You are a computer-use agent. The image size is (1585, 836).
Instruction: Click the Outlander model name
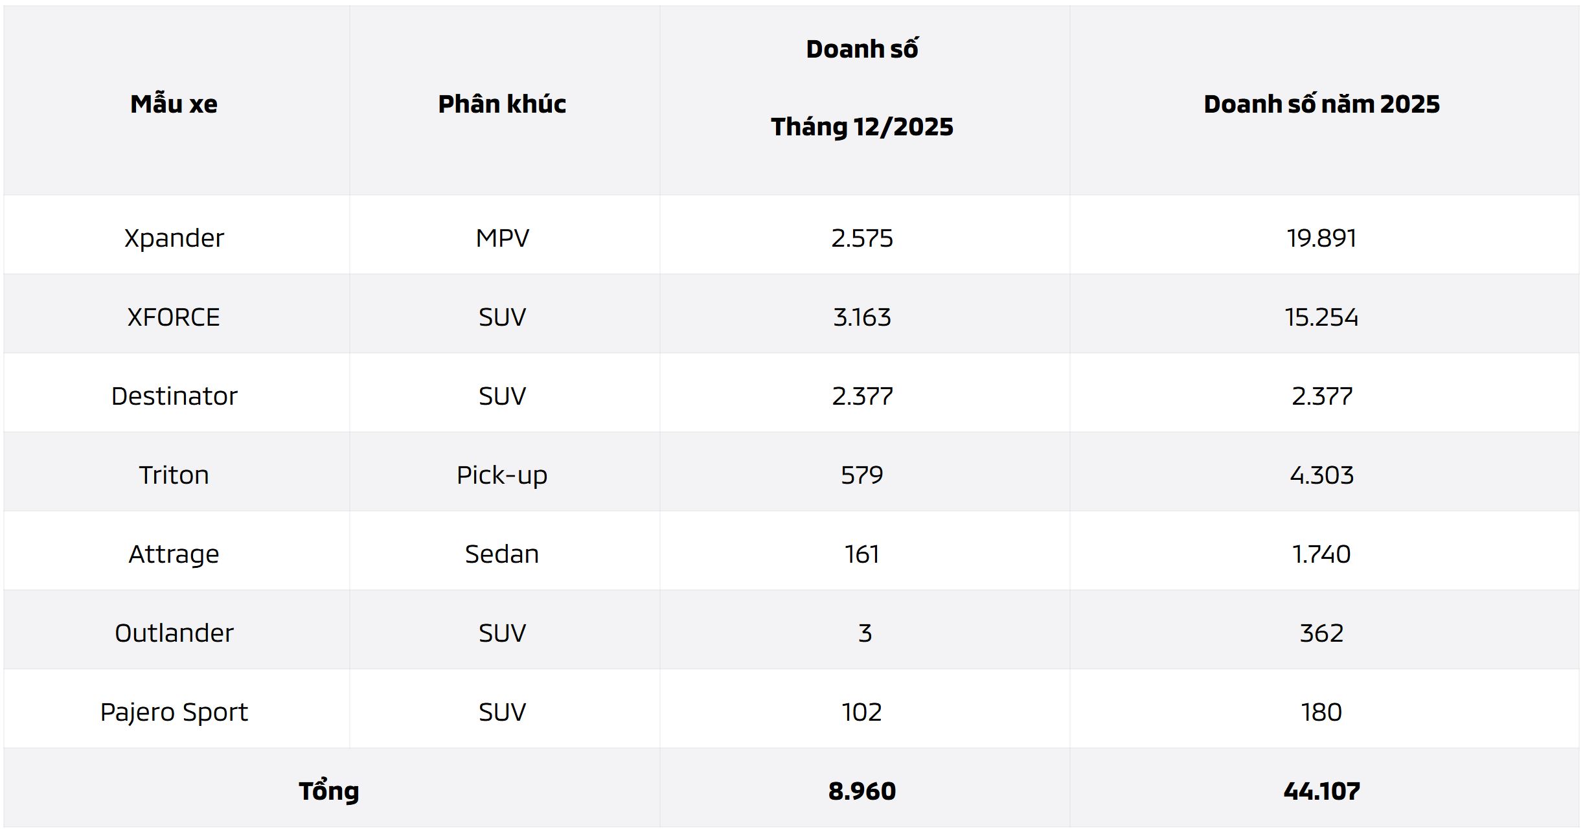pos(174,633)
